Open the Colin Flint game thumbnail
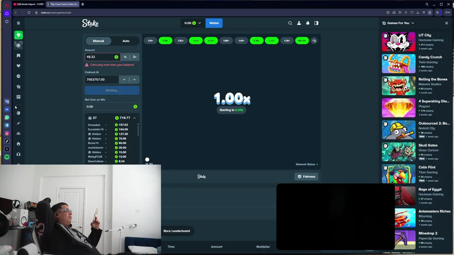Screen dimensions: 454x255 pos(399,174)
